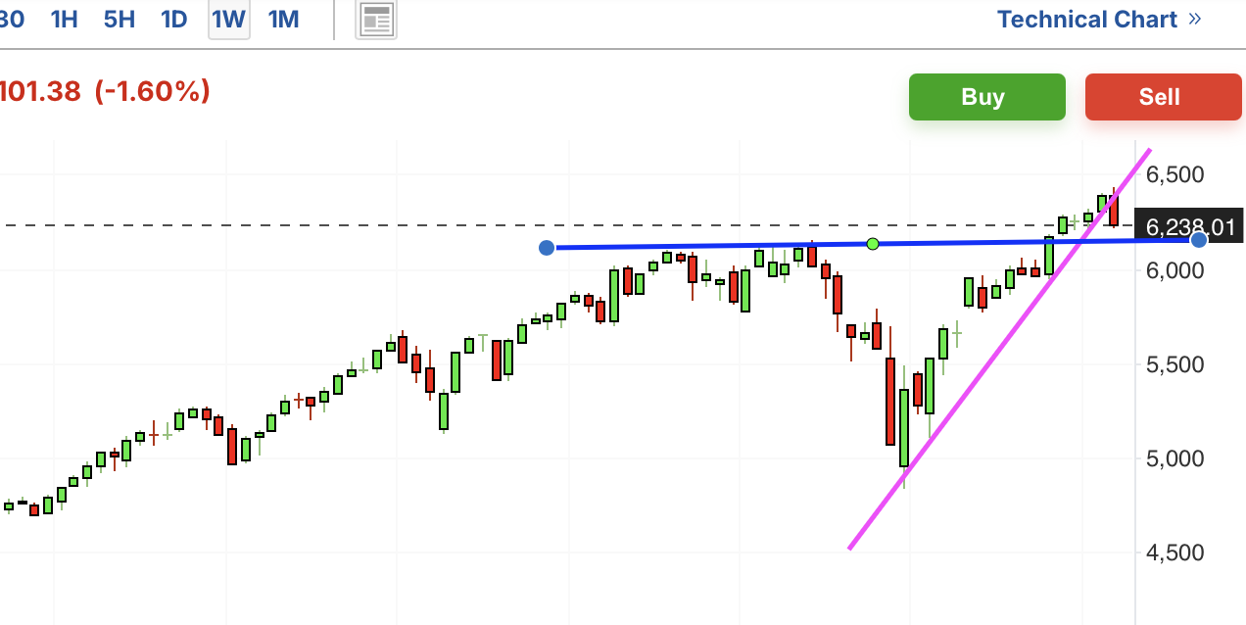Click the 4,500 price axis label
Screen dimensions: 1246x625
click(x=1174, y=553)
